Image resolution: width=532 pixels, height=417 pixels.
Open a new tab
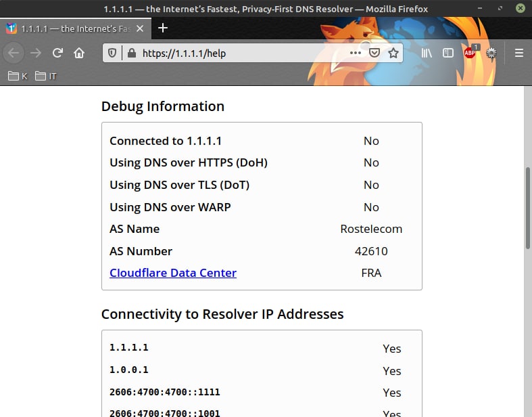[x=163, y=28]
